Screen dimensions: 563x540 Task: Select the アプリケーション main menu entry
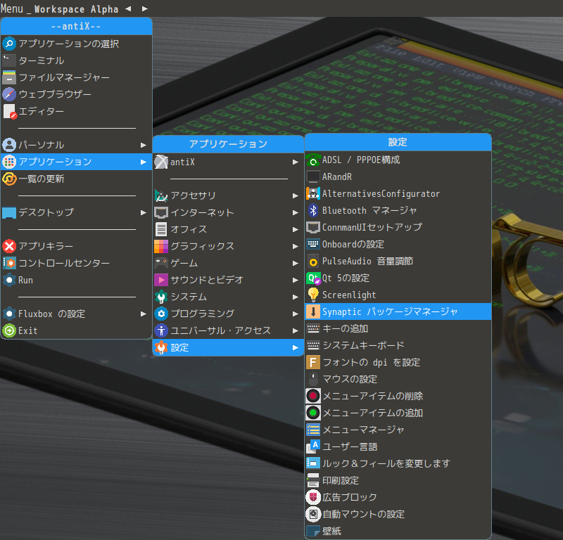click(x=77, y=162)
